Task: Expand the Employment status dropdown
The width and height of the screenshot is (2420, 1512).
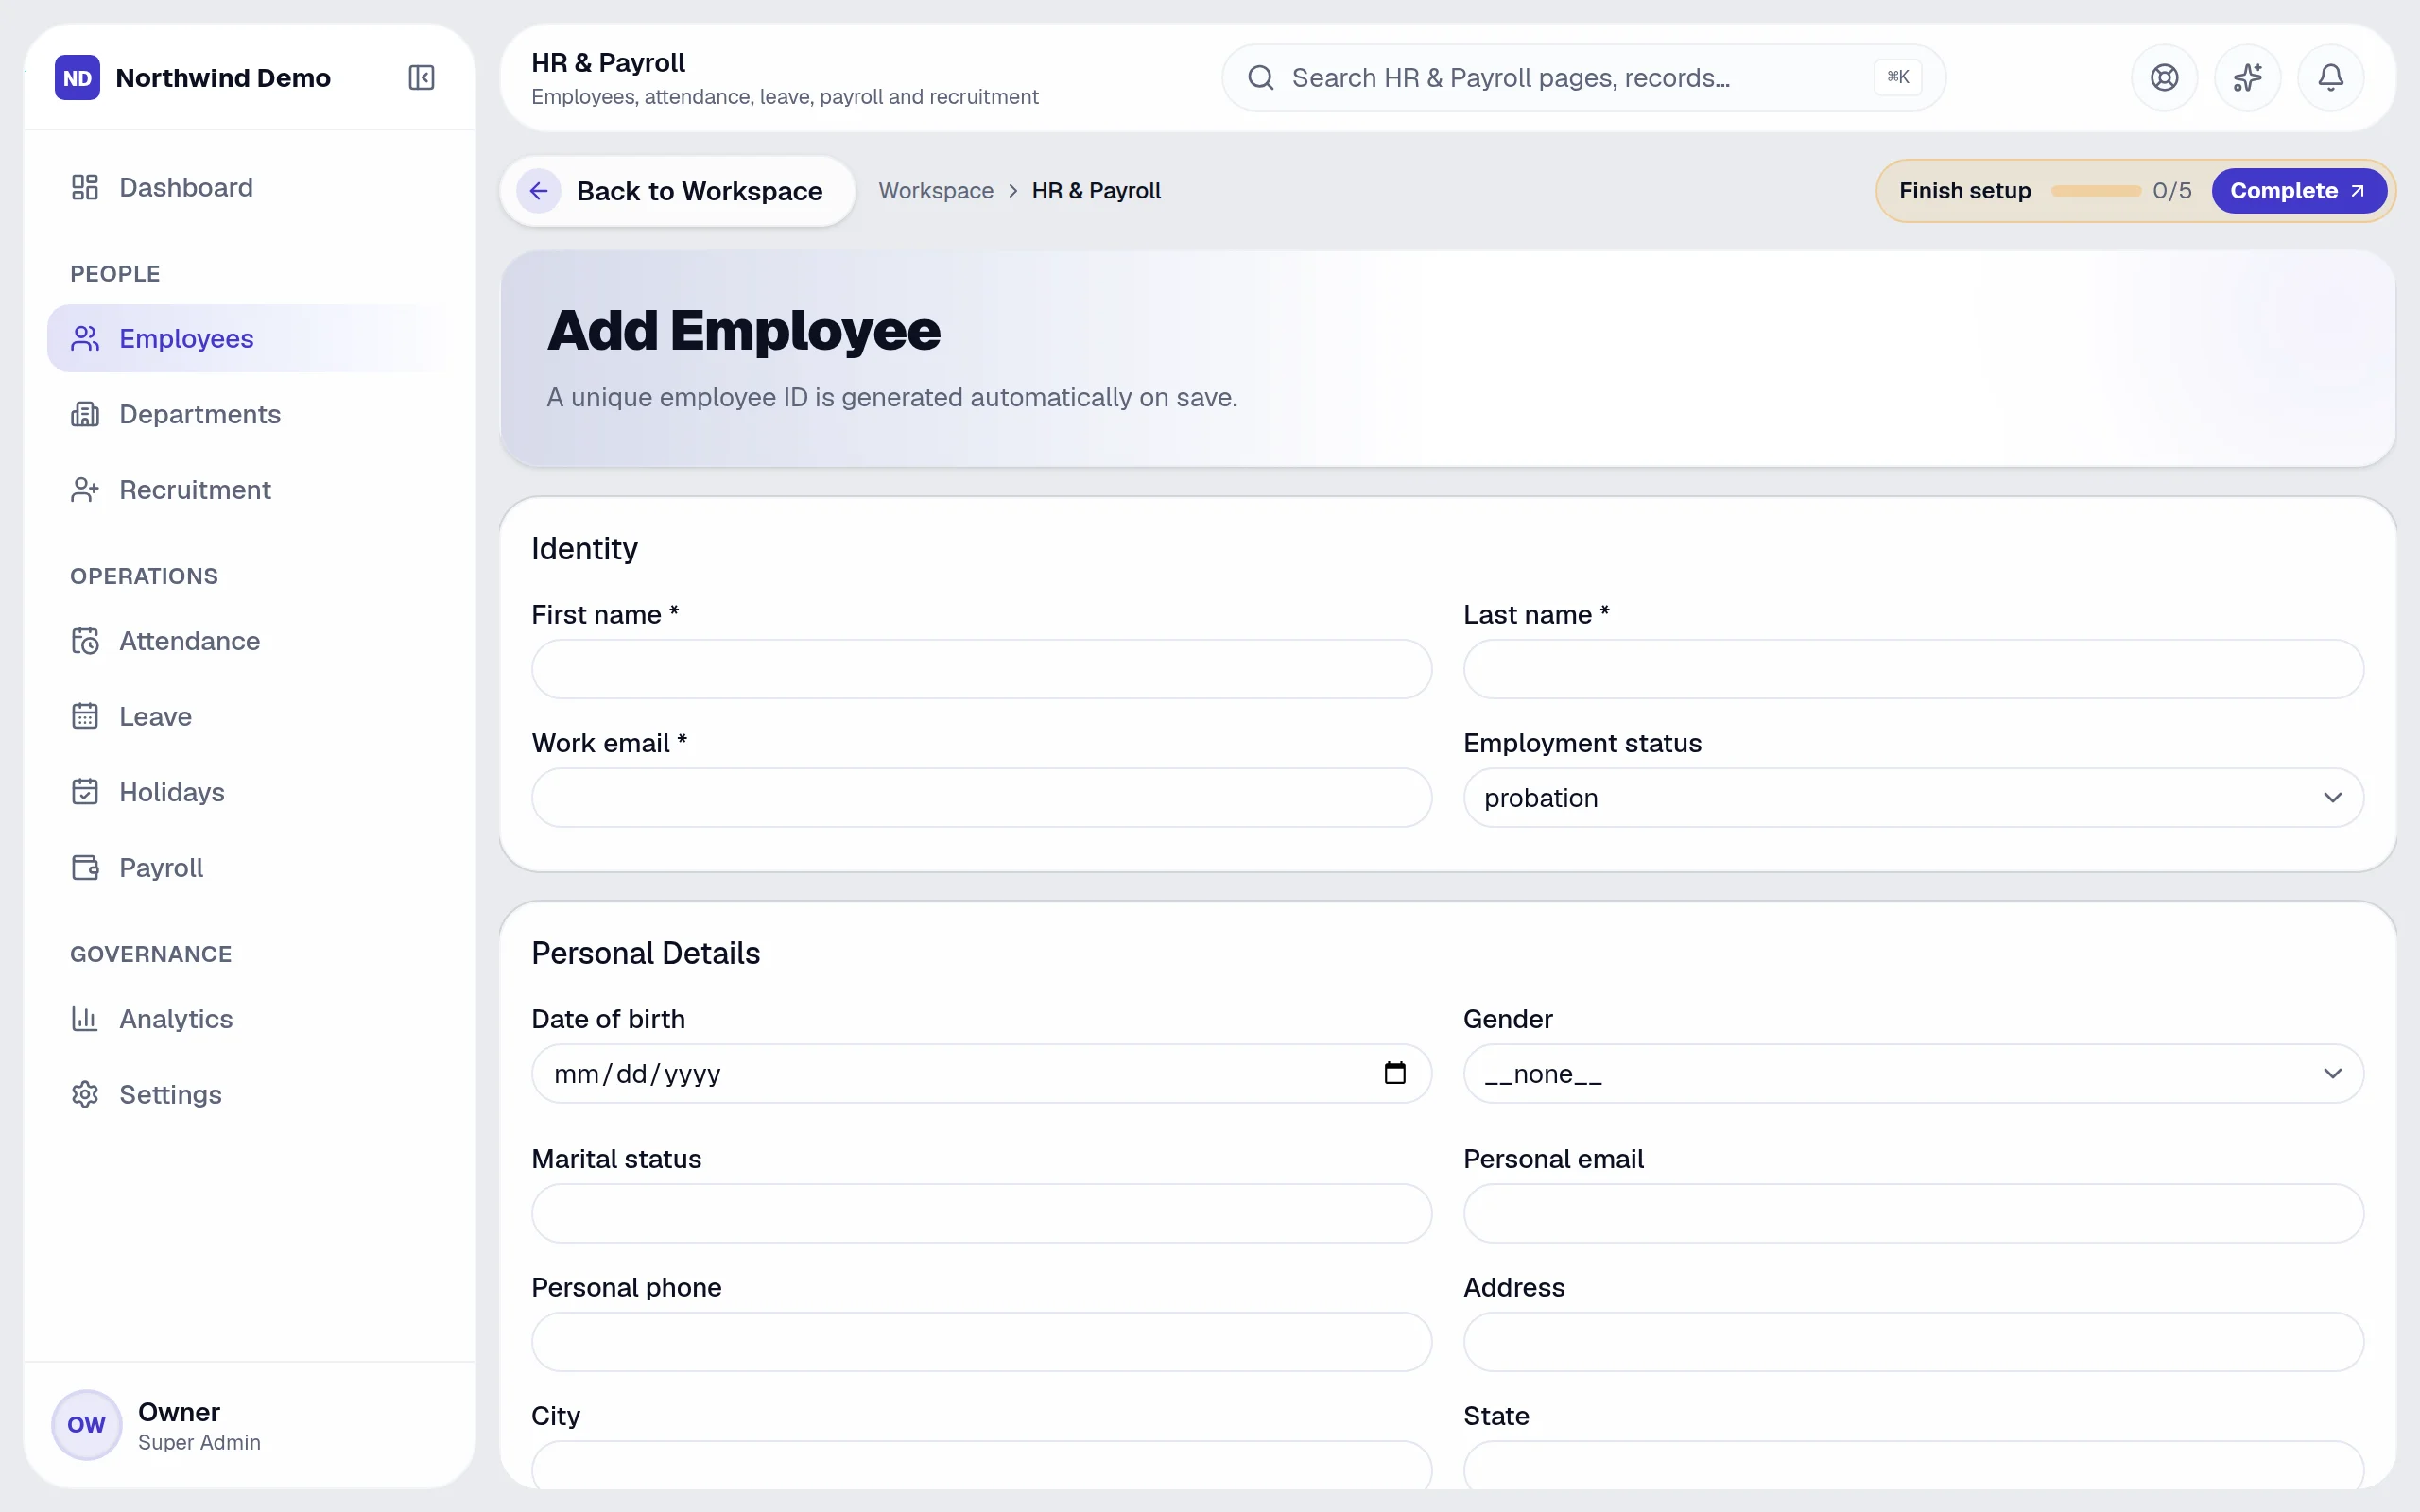Action: [1913, 798]
